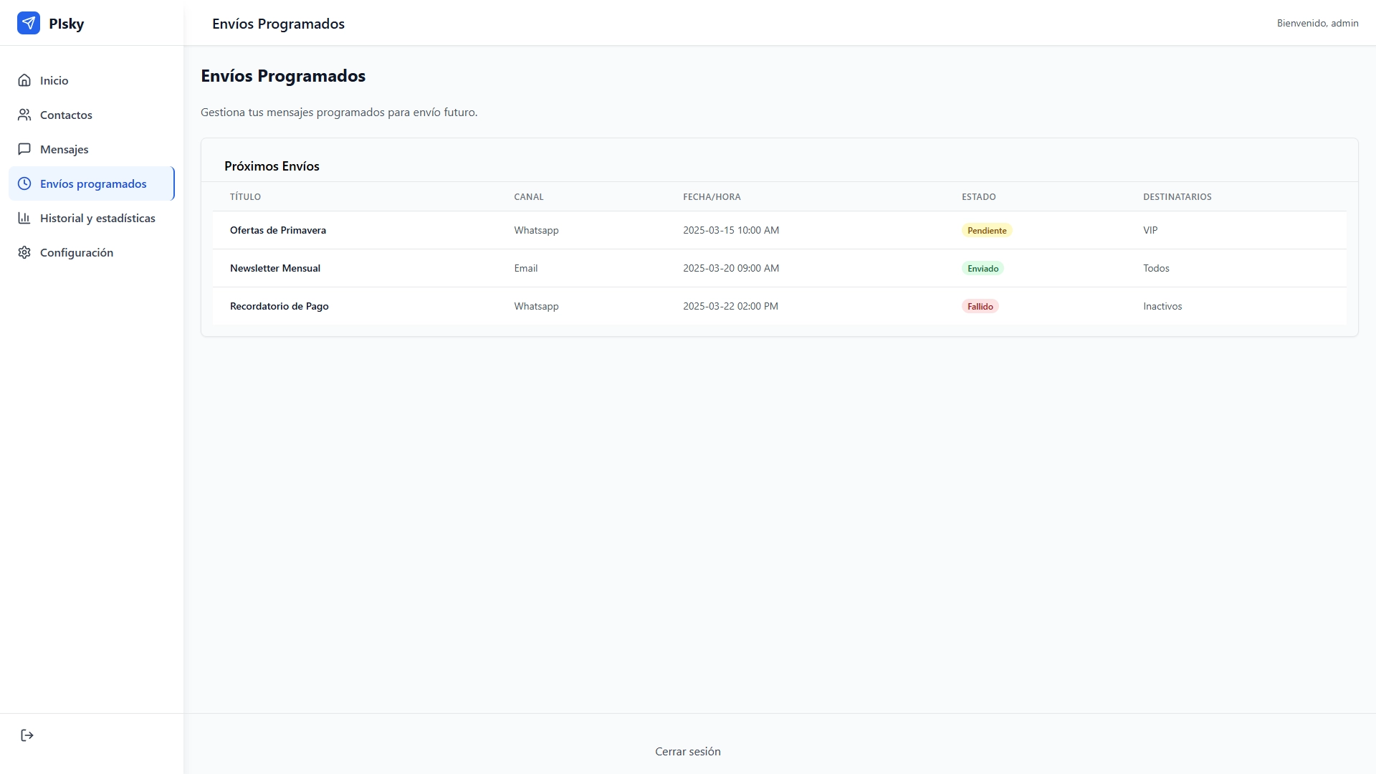Select Mensajes in the sidebar

click(x=92, y=149)
